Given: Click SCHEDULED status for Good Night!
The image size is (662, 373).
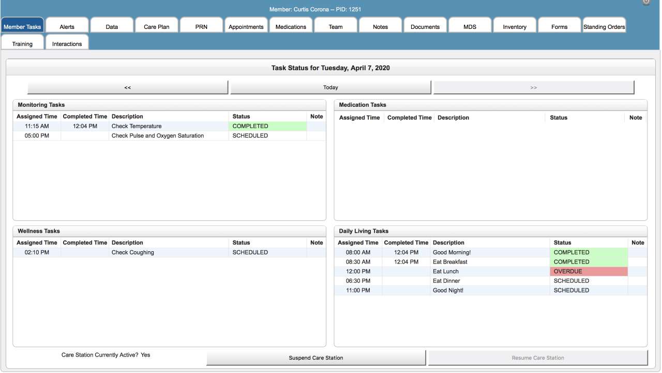Looking at the screenshot, I should 589,290.
